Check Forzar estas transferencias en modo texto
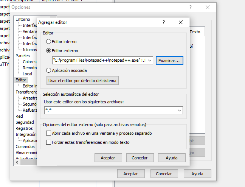Screen dimensions: 245x187 48,142
